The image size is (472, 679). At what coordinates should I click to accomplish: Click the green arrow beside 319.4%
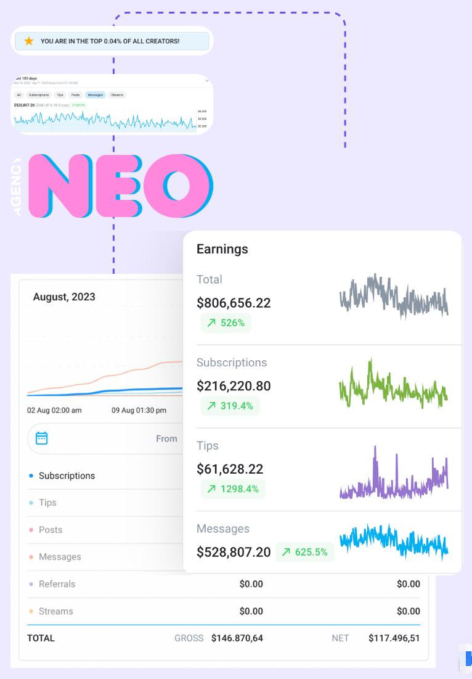(211, 406)
